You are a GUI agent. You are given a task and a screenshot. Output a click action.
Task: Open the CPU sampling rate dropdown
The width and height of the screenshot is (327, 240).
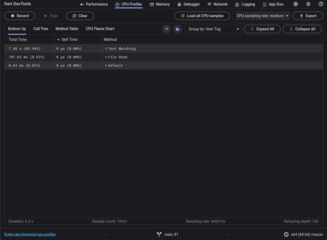[261, 16]
